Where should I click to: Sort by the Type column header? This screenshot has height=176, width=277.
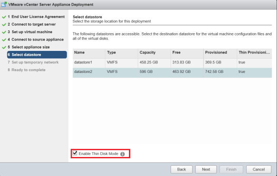point(122,53)
